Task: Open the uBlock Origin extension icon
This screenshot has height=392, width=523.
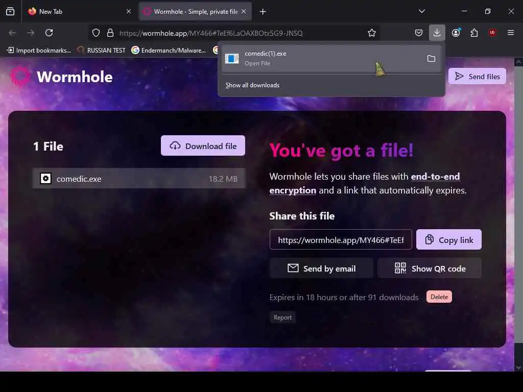Action: point(492,33)
